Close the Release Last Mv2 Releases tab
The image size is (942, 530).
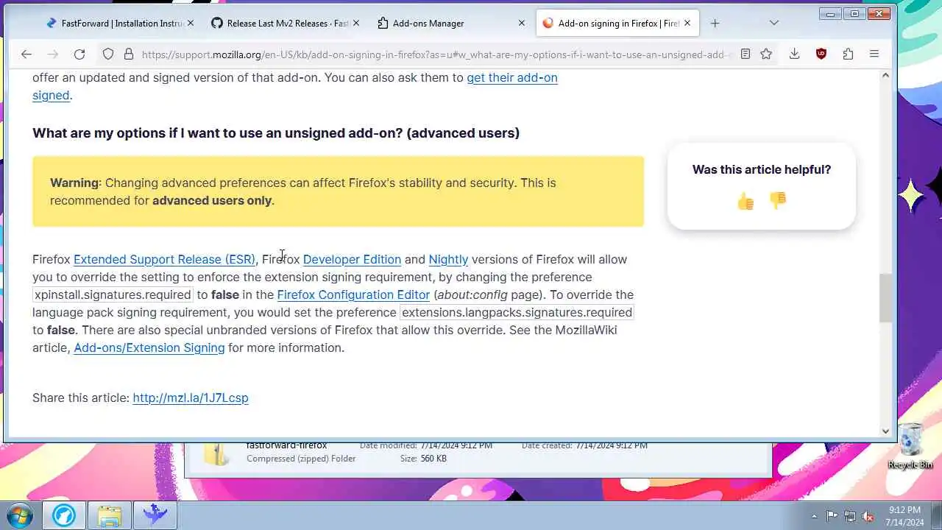[356, 23]
